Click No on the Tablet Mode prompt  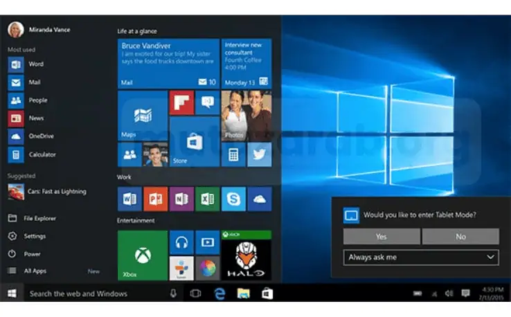point(460,237)
